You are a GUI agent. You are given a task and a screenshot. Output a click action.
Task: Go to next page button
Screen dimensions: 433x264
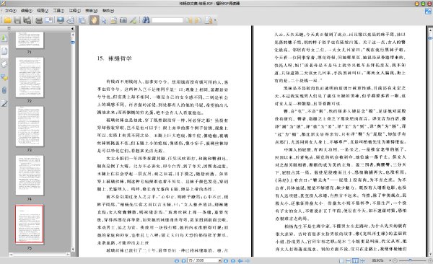click(x=226, y=260)
